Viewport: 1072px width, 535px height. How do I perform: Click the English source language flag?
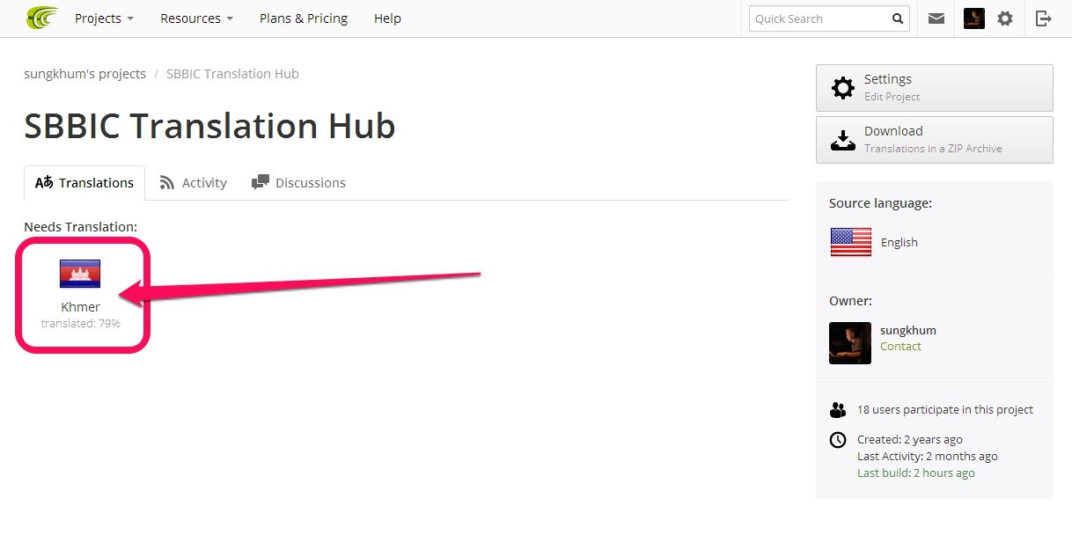point(851,242)
